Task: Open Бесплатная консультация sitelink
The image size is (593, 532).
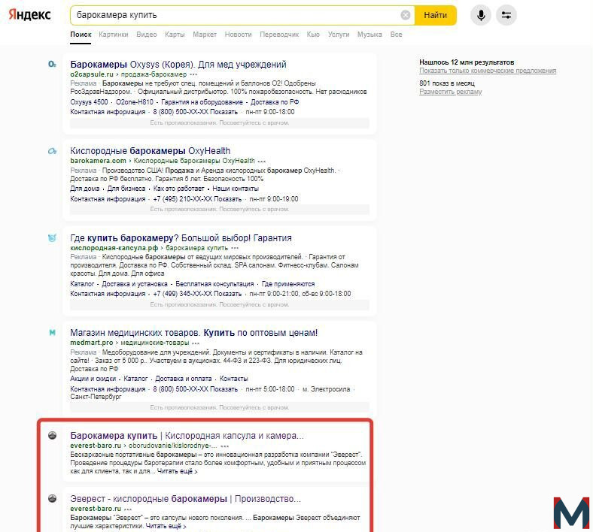Action: coord(214,283)
